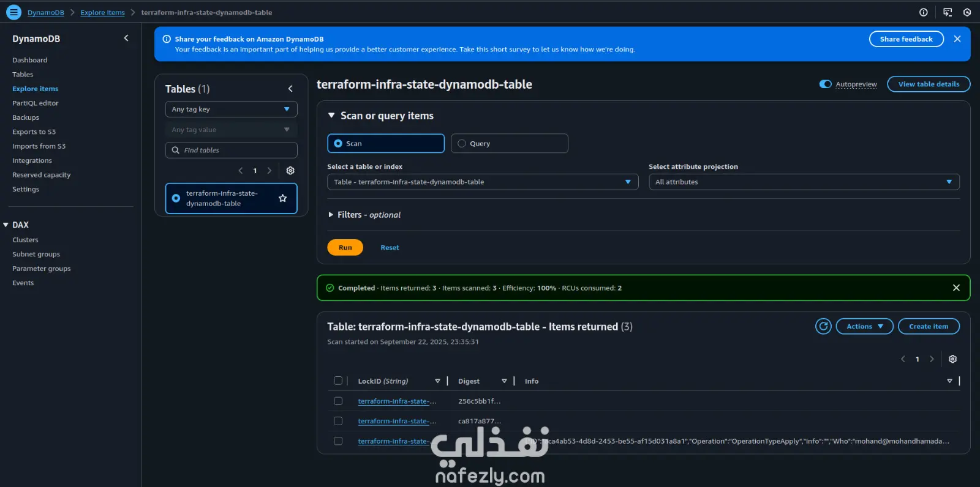Open the hexagon preferences icon in top bar
The width and height of the screenshot is (980, 487).
point(967,12)
